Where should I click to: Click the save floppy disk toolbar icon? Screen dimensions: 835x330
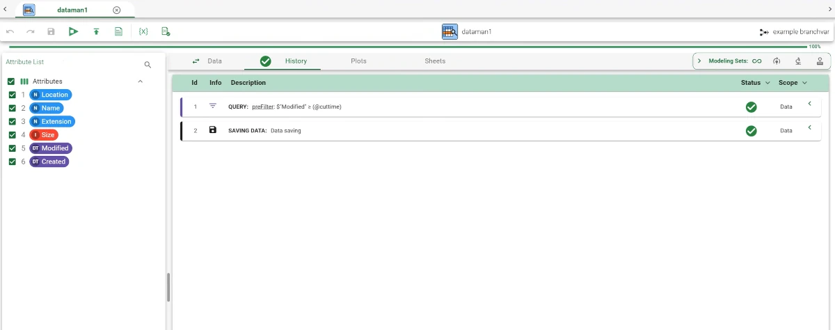click(51, 31)
